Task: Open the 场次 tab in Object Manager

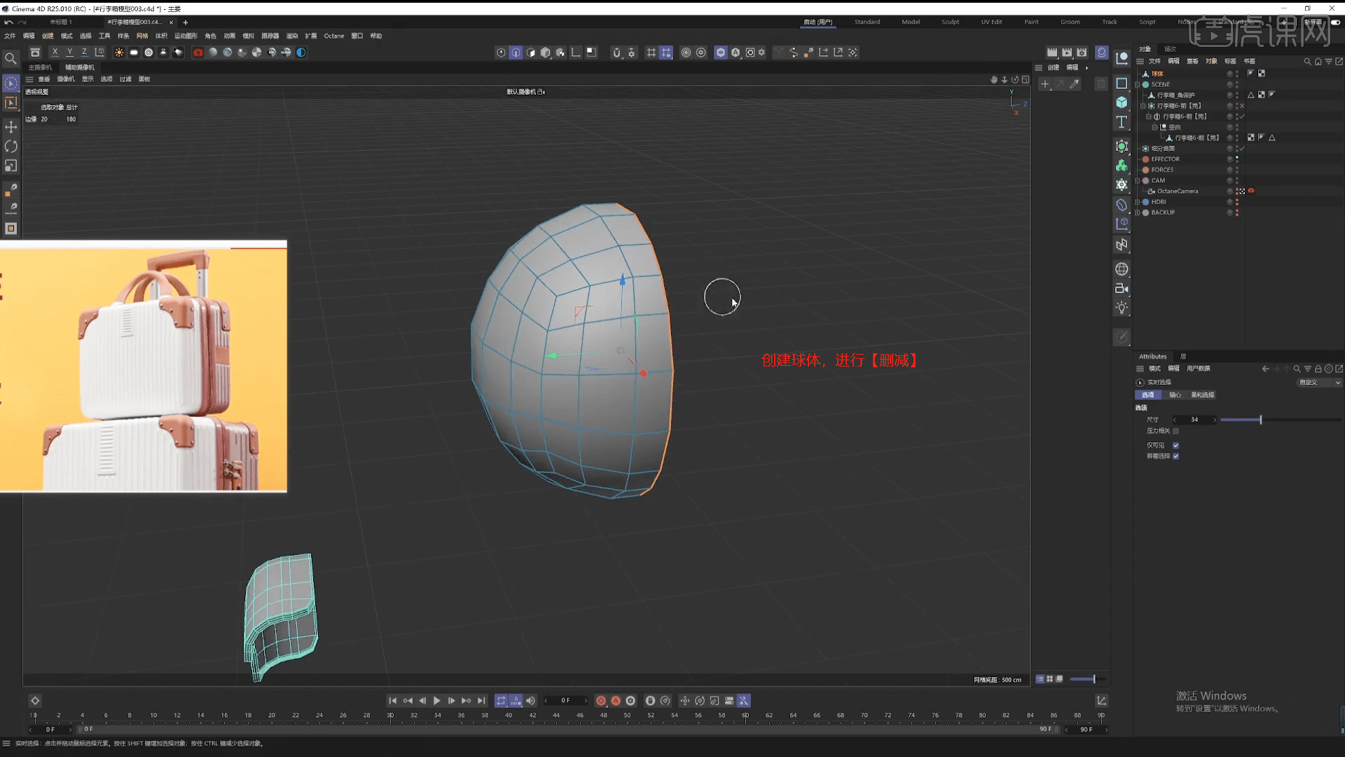Action: click(x=1171, y=49)
